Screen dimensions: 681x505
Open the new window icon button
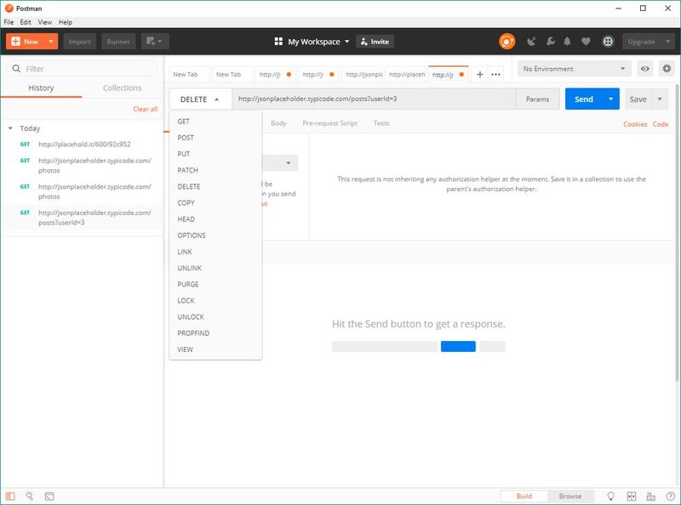[x=154, y=42]
